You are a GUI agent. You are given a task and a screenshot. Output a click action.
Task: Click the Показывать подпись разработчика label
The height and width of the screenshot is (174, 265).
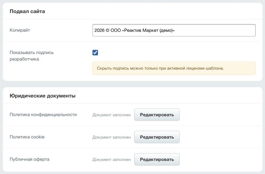[x=32, y=56]
